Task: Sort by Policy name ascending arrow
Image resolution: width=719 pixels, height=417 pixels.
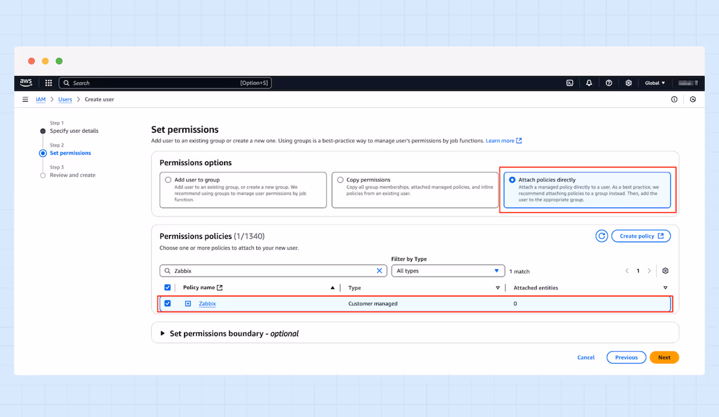Action: [333, 288]
